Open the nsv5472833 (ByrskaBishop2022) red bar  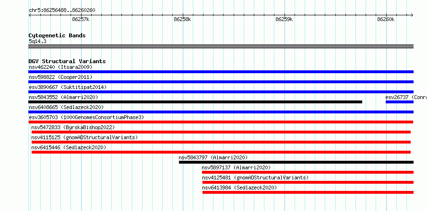point(221,132)
